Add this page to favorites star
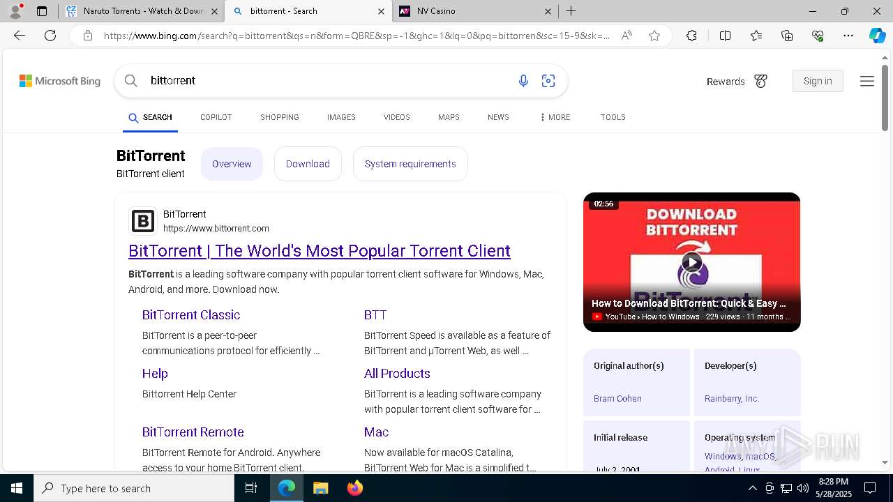 tap(654, 36)
